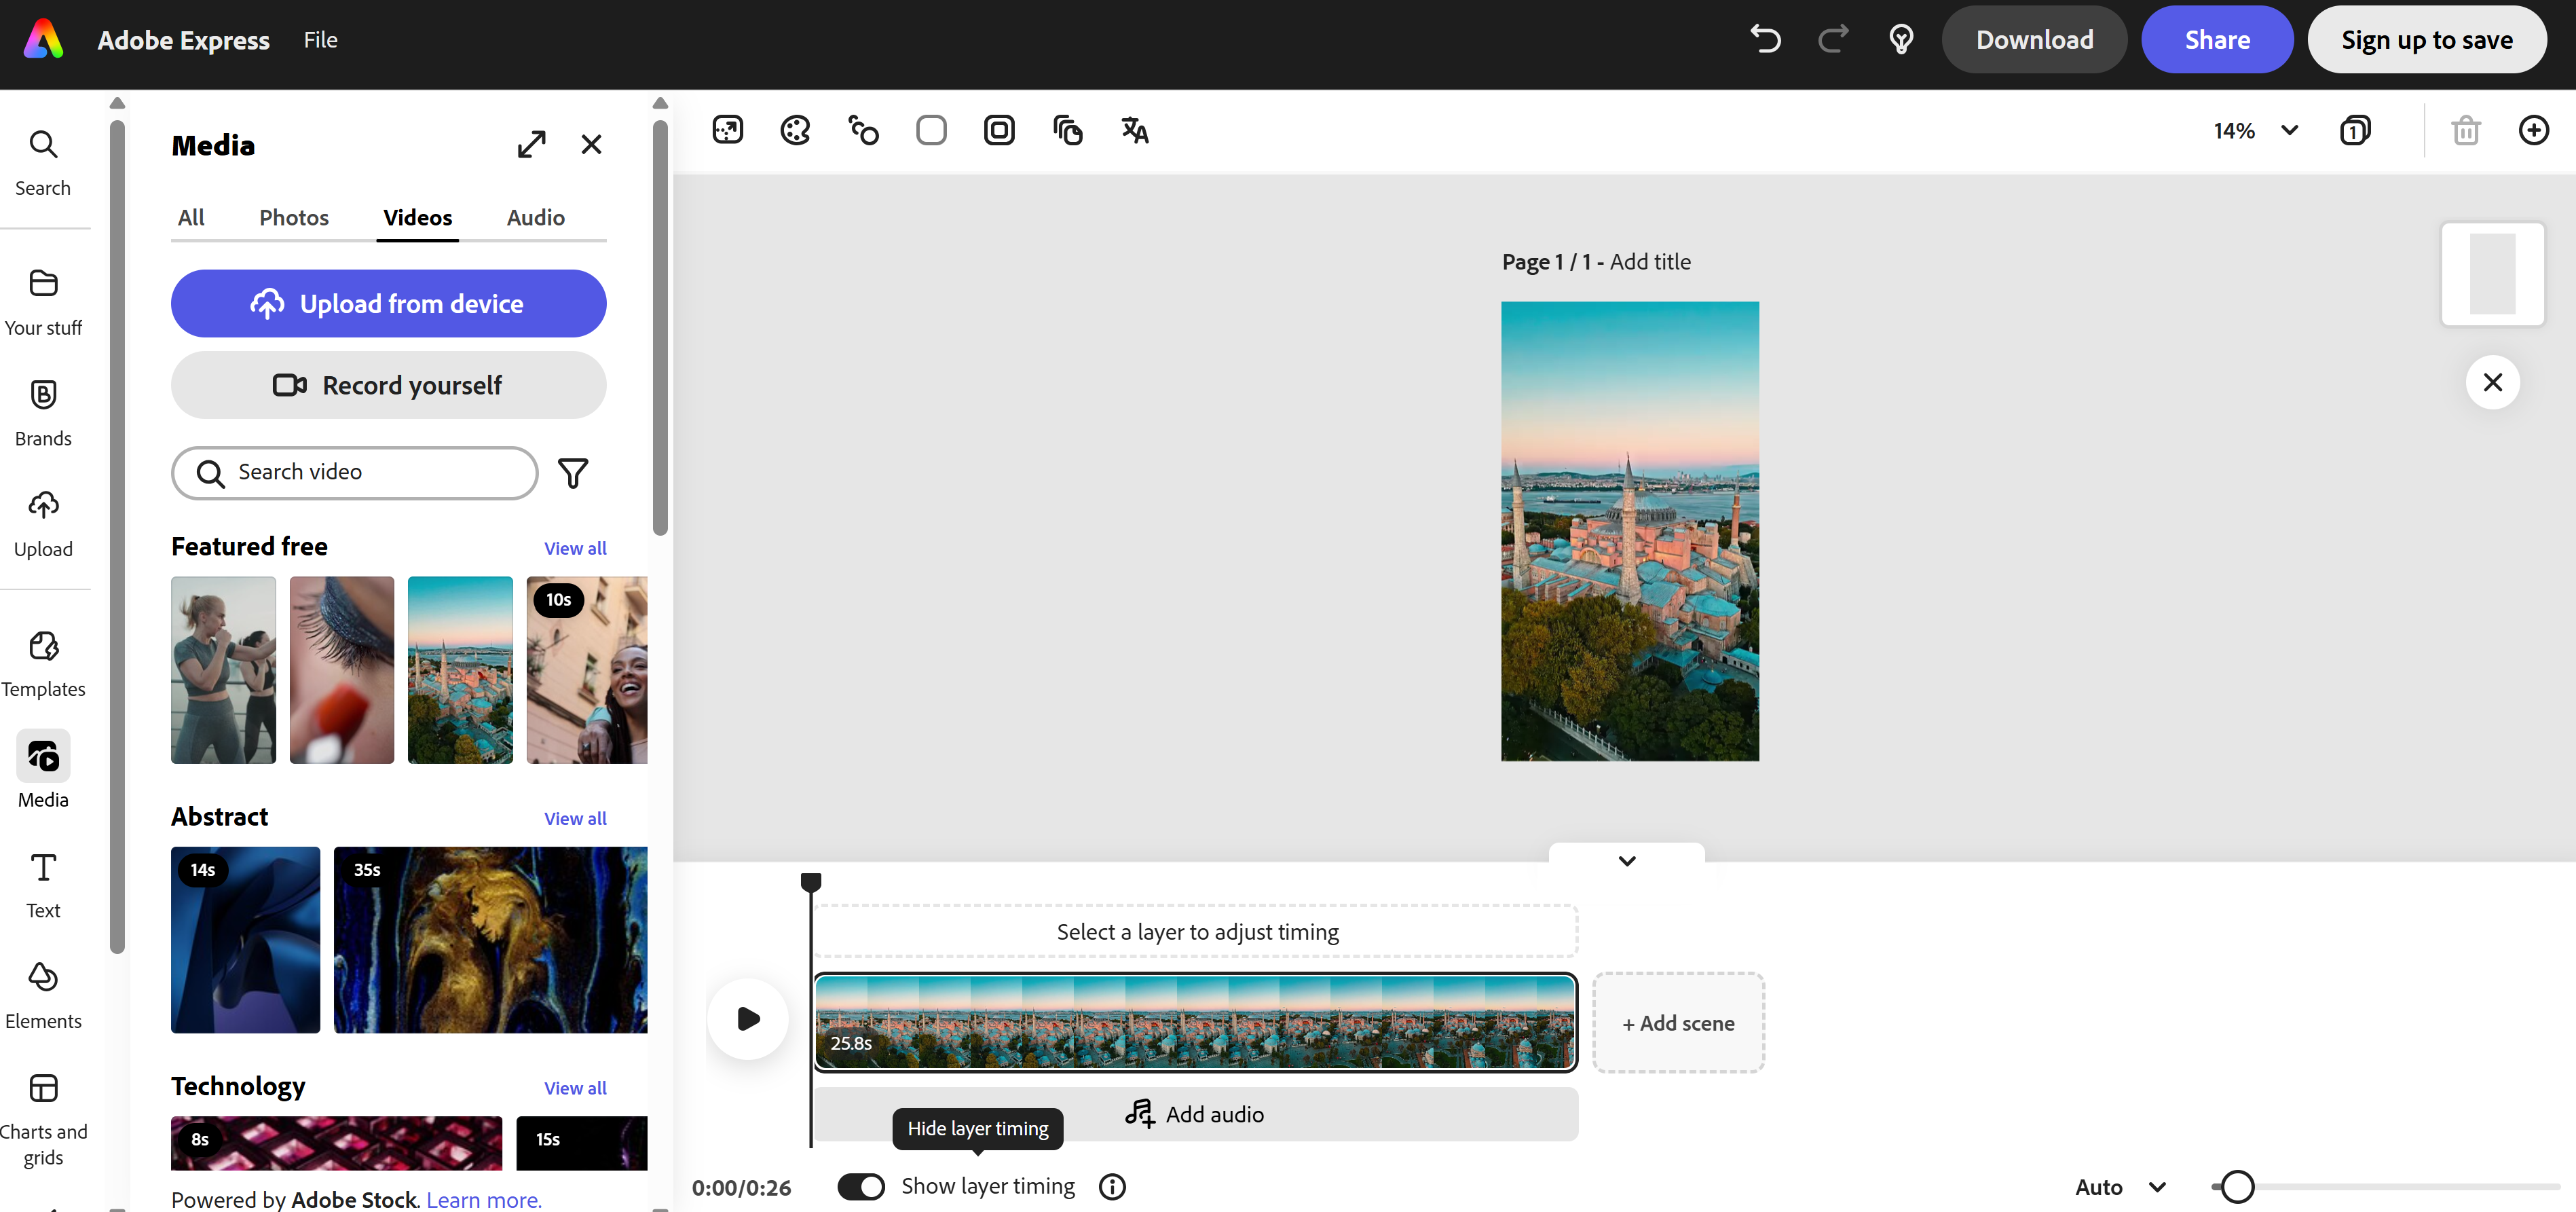Click the Undo arrow icon
The width and height of the screenshot is (2576, 1212).
click(1766, 40)
